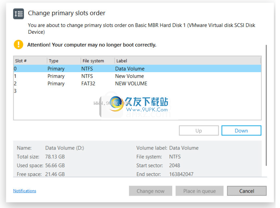This screenshot has width=280, height=208.
Task: Select slot 0 Data Volume row
Action: tap(137, 69)
